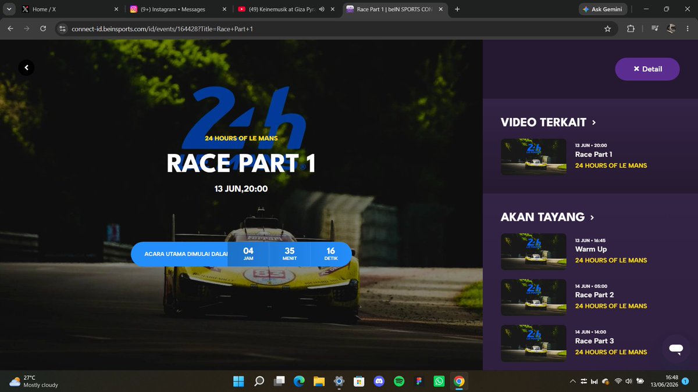Open Figma from the taskbar

point(419,381)
